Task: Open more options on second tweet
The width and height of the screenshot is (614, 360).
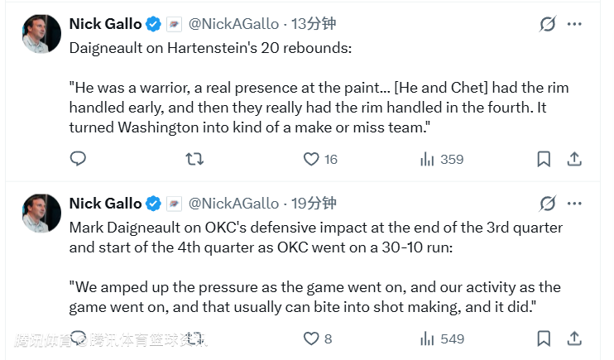Action: coord(574,204)
